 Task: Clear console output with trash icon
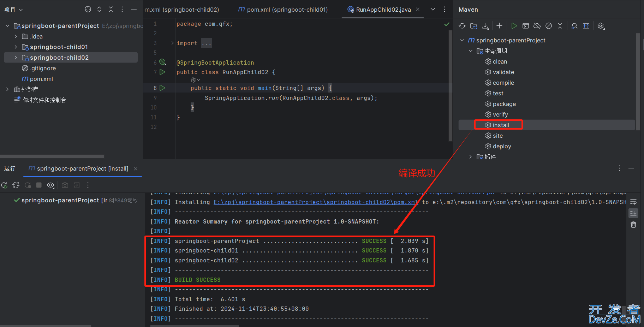coord(633,225)
